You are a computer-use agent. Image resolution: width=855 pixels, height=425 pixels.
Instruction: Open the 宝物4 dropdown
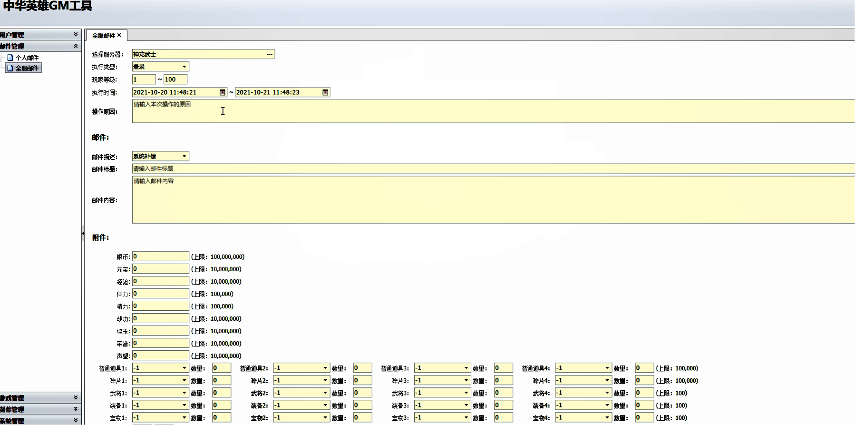click(607, 417)
